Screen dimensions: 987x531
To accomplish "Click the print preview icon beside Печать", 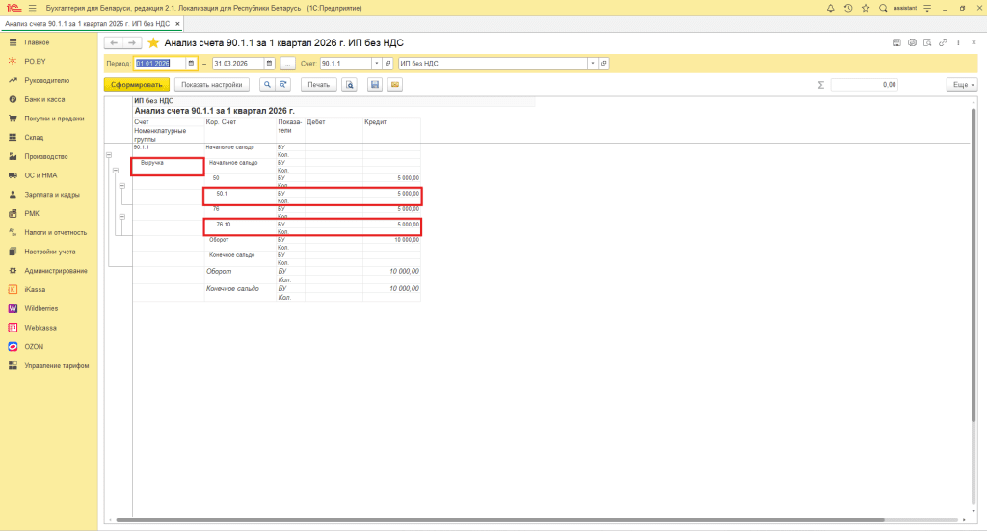I will click(349, 85).
